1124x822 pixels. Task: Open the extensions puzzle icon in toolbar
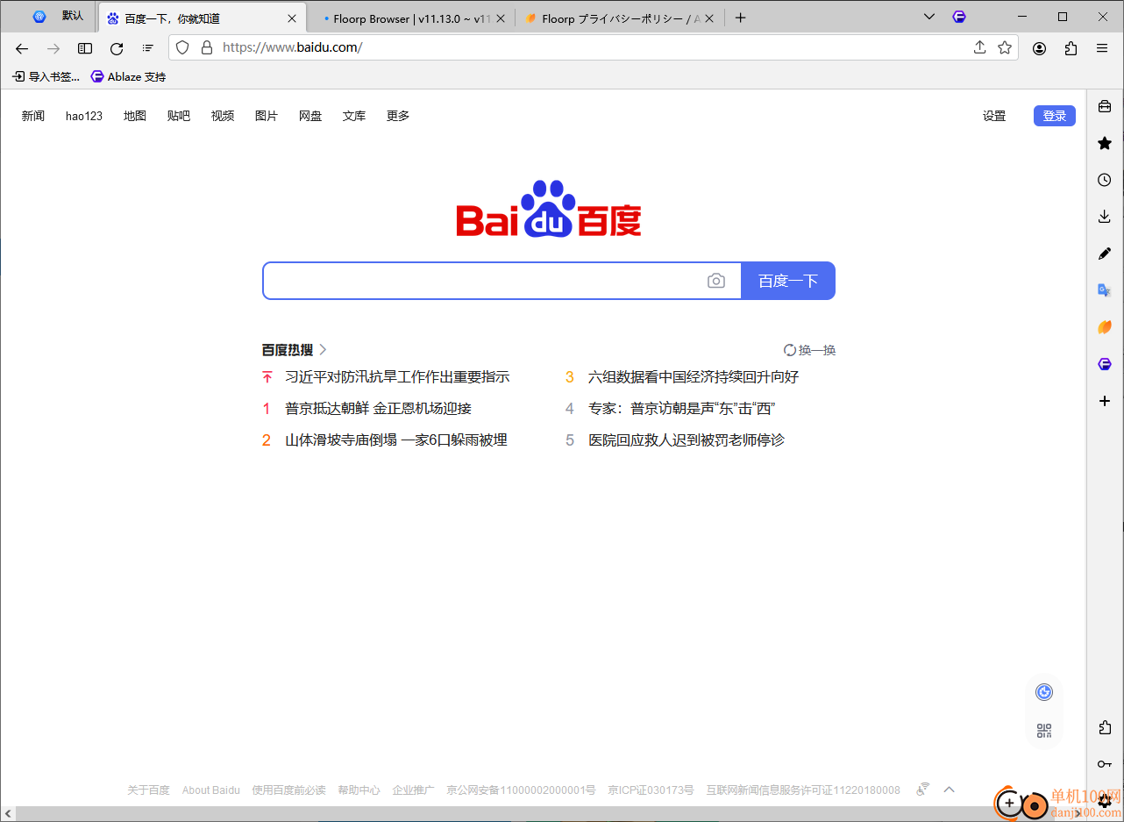1071,48
